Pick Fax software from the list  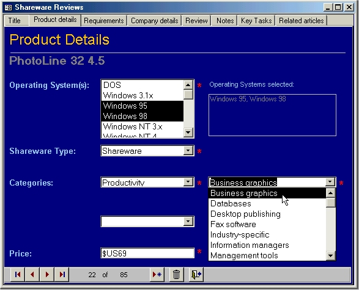(x=267, y=225)
